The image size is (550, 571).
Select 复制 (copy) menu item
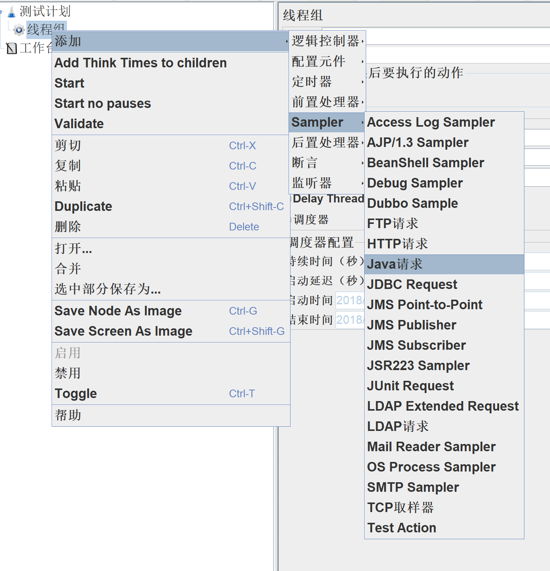[170, 166]
